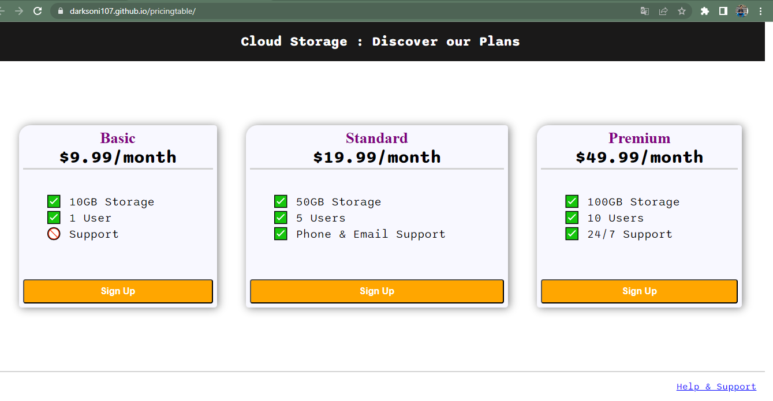Click the no-support prohibited icon in Basic

point(54,234)
